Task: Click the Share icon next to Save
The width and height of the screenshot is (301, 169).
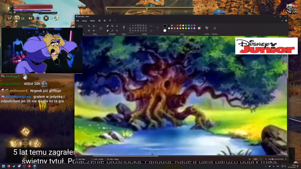Action: click(x=105, y=21)
